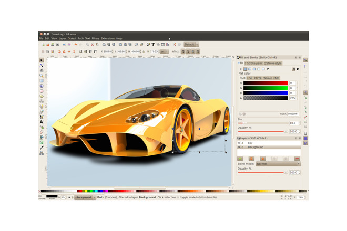
Task: Set fill to No paint (X)
Action: tap(241, 69)
